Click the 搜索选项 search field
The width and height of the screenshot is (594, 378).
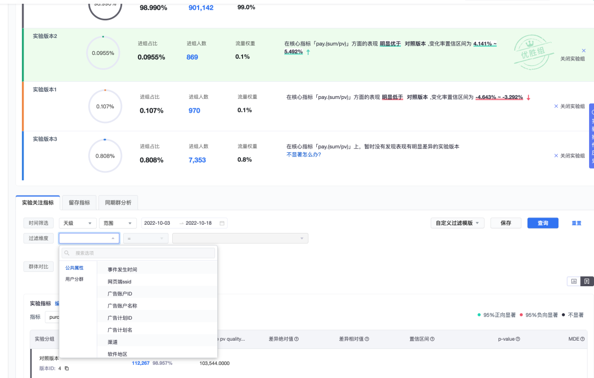tap(139, 253)
